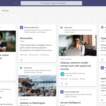
Task: Click the person avatar on far-right card
Action: (102, 27)
